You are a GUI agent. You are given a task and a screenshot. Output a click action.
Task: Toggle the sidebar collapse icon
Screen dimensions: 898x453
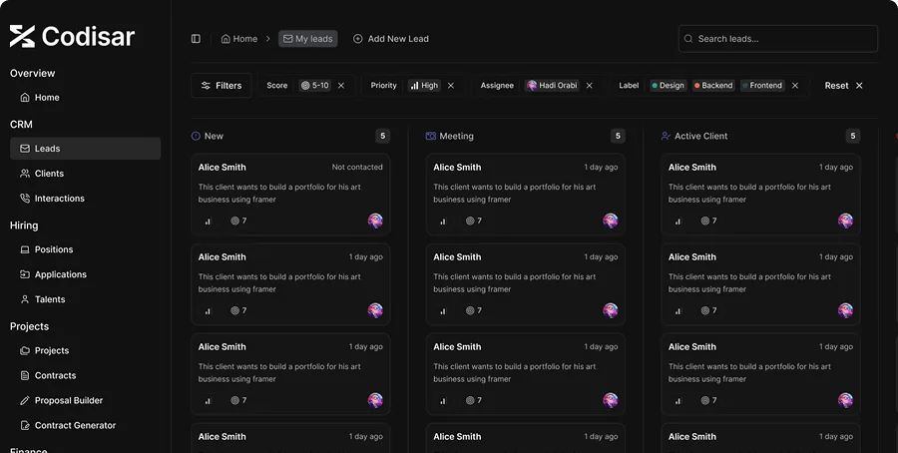click(196, 39)
